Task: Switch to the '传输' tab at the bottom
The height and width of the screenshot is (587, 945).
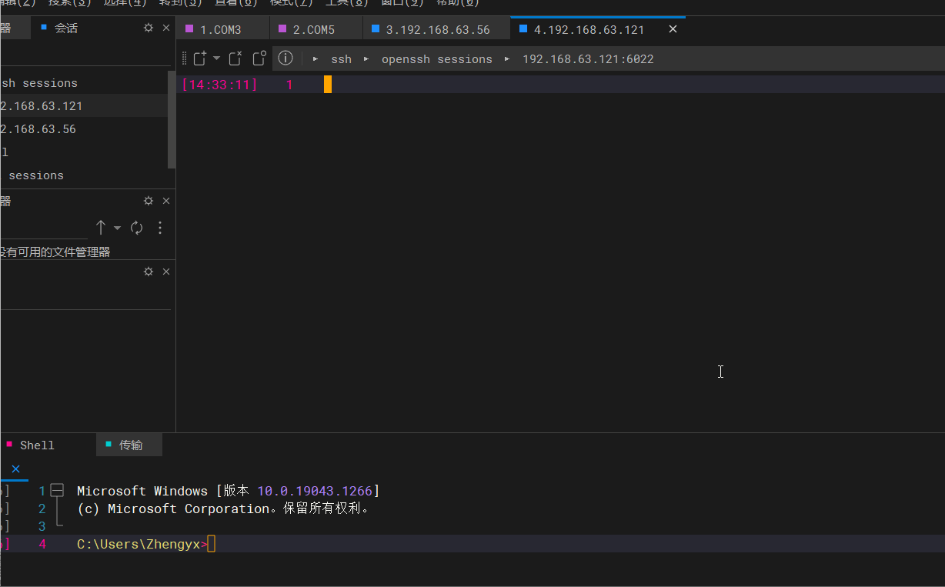Action: pyautogui.click(x=129, y=445)
